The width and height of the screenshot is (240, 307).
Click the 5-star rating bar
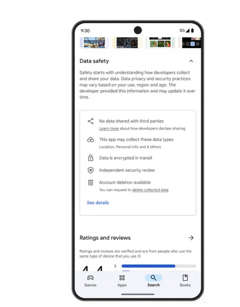(x=158, y=266)
